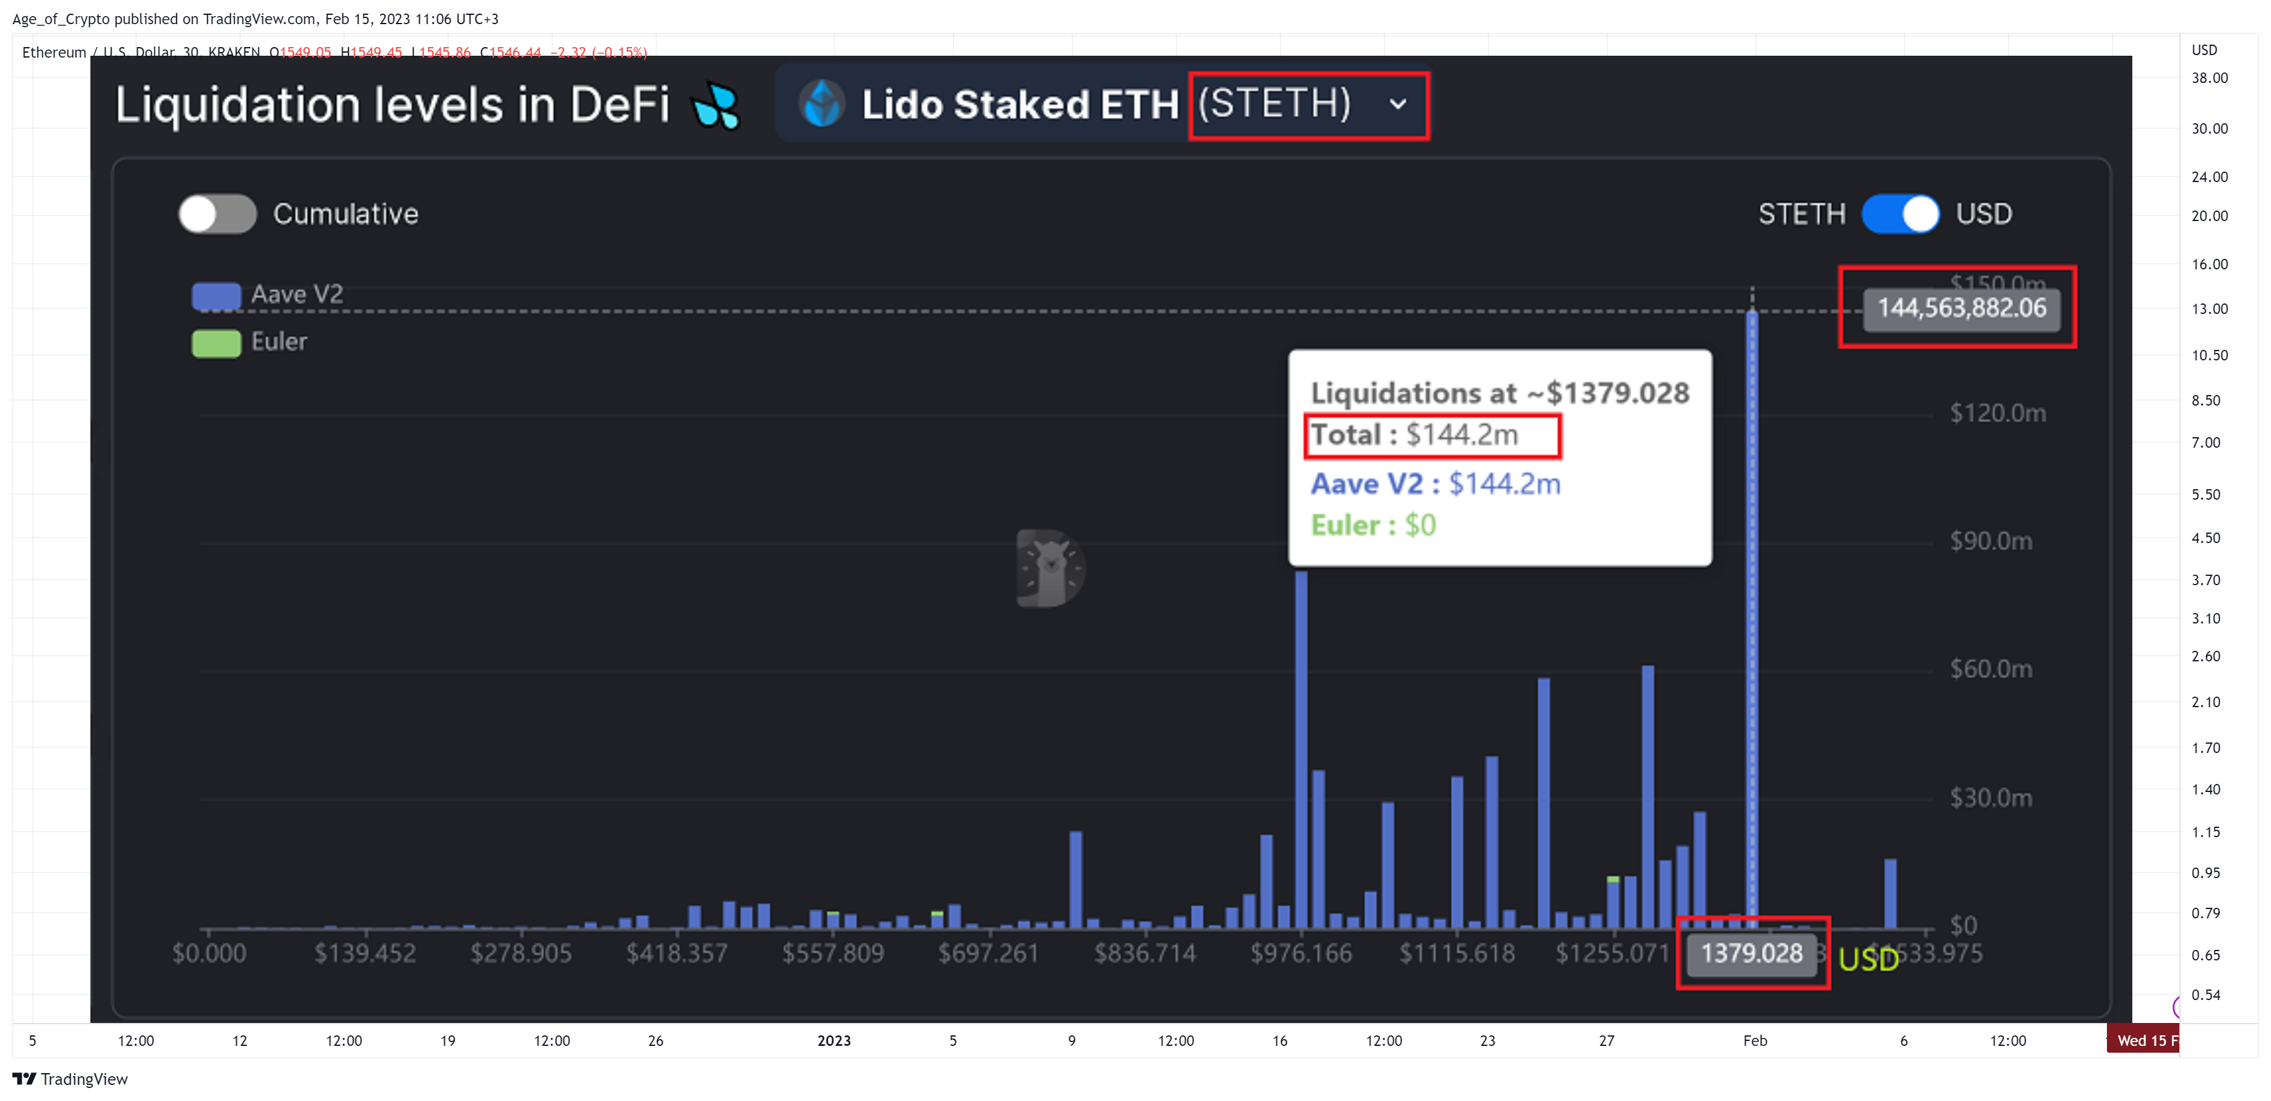Click the 'Aave V2 : $144.2m' tooltip line
Image resolution: width=2271 pixels, height=1101 pixels.
pyautogui.click(x=1435, y=483)
